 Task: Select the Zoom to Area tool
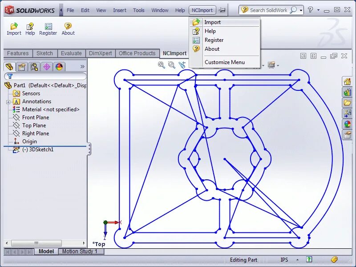171,65
